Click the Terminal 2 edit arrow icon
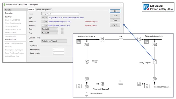 click(x=46, y=25)
